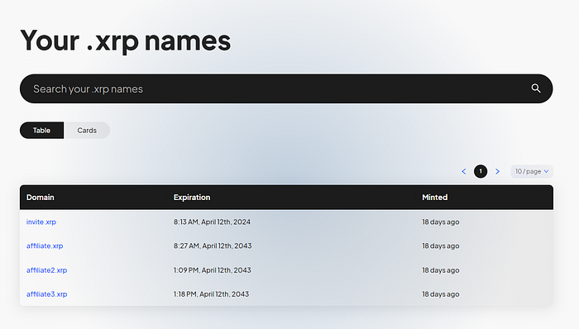Open the affiliate2.xrp domain link
The width and height of the screenshot is (579, 329).
[x=46, y=270]
